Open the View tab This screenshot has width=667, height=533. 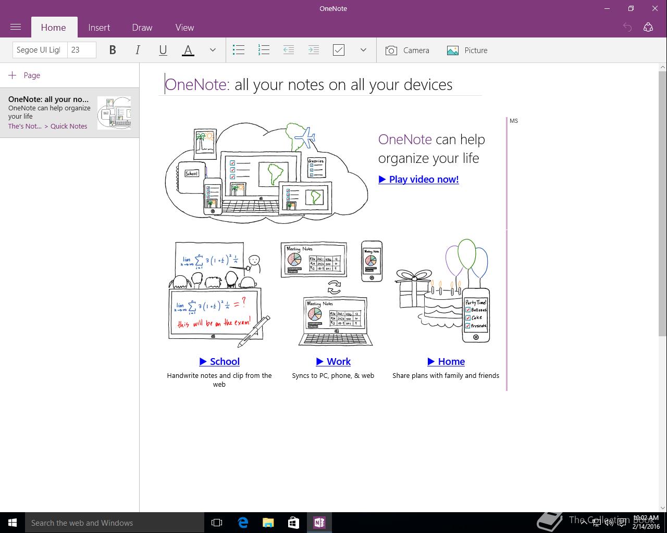pos(184,28)
